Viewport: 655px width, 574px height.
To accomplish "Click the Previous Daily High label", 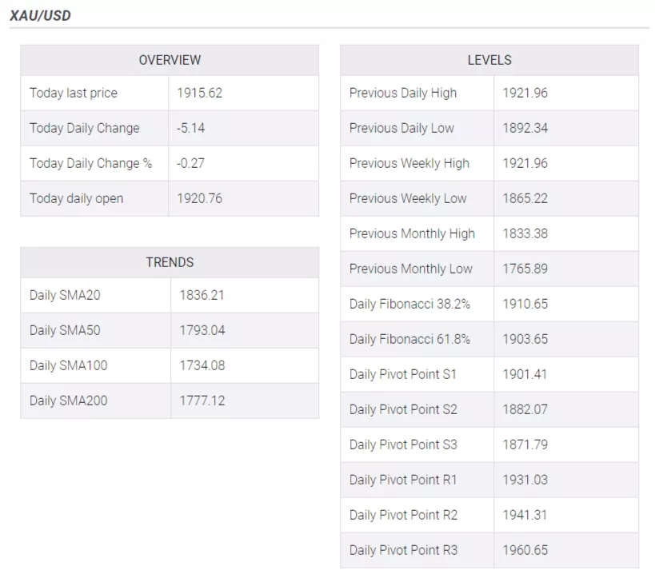I will [403, 93].
